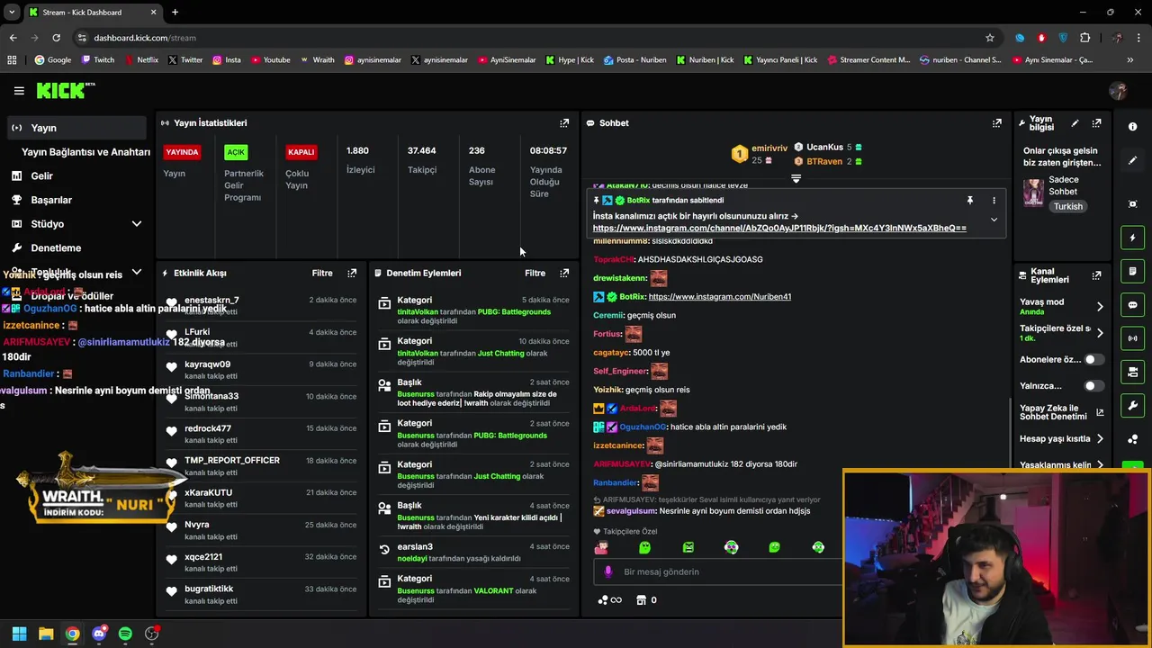Open Filtre in Denetim Eylemleri panel
The height and width of the screenshot is (648, 1152).
[535, 273]
